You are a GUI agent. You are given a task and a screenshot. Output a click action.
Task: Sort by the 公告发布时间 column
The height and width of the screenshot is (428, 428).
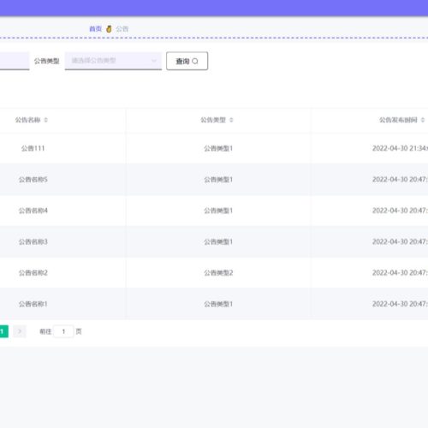click(423, 120)
